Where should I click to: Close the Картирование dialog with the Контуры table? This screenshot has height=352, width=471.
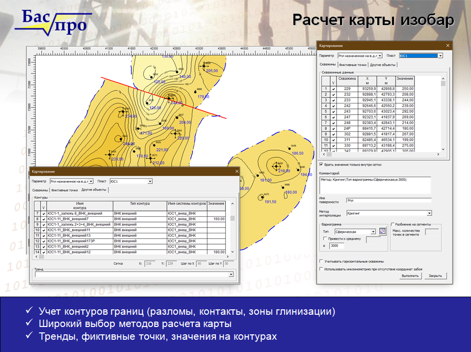point(236,172)
